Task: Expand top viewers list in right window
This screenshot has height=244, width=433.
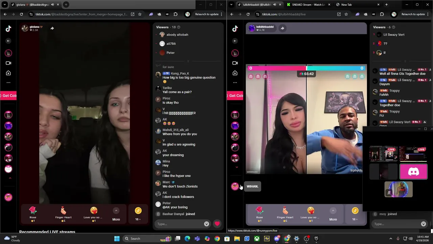Action: coord(405,61)
